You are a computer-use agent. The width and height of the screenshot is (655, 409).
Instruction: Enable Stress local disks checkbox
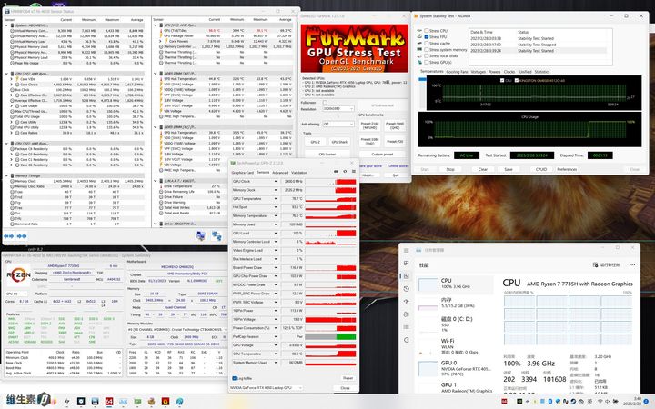coord(426,56)
